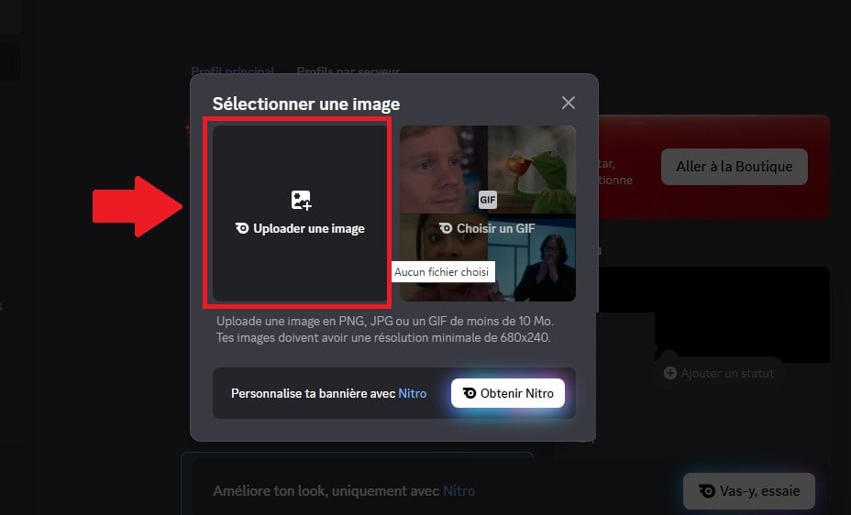Click the 'Vas-y, essaie' button
The width and height of the screenshot is (851, 515).
coord(749,490)
